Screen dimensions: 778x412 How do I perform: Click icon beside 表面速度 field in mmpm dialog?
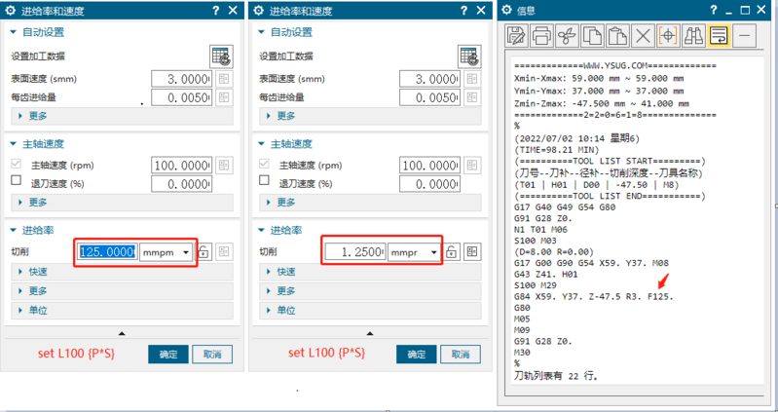point(224,79)
